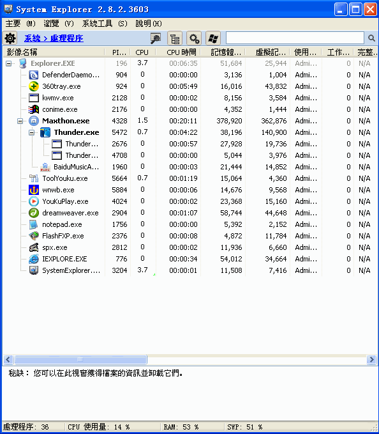379x434 pixels.
Task: Click the scrollbar left arrow
Action: (8, 360)
